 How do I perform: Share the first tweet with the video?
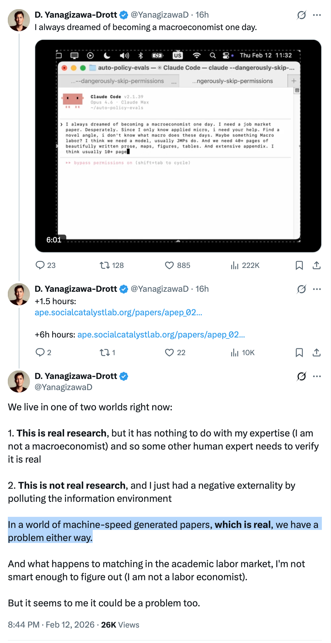[x=316, y=265]
